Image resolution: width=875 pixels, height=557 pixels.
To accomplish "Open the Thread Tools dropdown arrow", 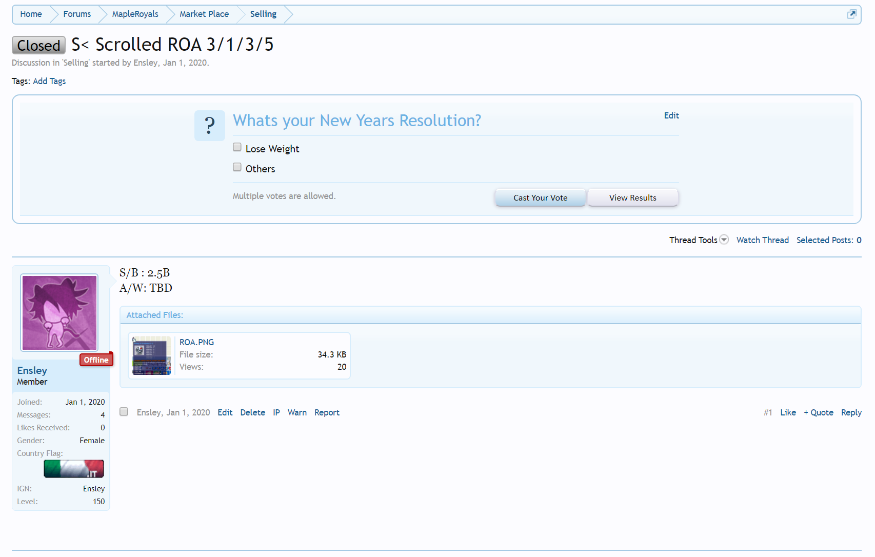I will tap(724, 240).
